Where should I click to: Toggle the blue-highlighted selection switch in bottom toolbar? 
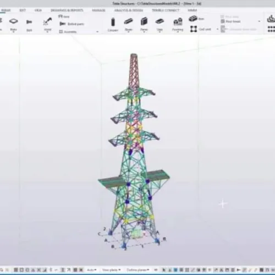(x=175, y=270)
